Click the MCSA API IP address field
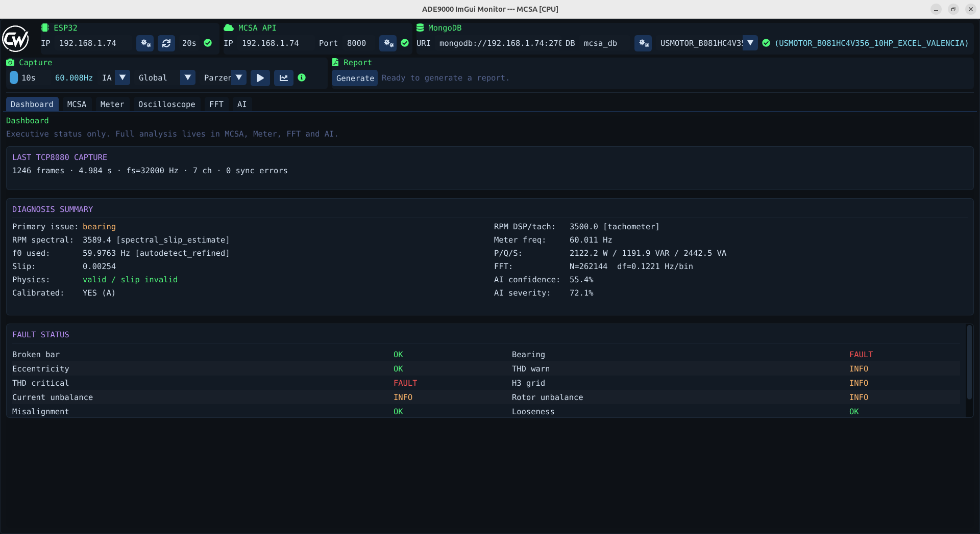980x534 pixels. click(276, 43)
